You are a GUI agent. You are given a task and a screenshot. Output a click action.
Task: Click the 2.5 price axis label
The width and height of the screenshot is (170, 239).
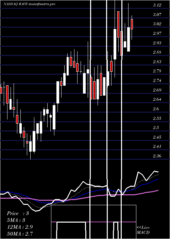[x=156, y=128]
